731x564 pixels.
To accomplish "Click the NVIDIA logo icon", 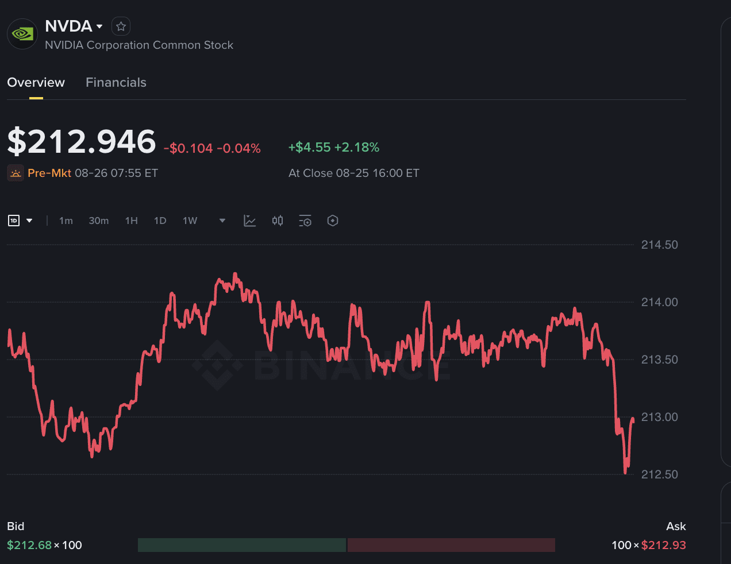I will coord(22,34).
